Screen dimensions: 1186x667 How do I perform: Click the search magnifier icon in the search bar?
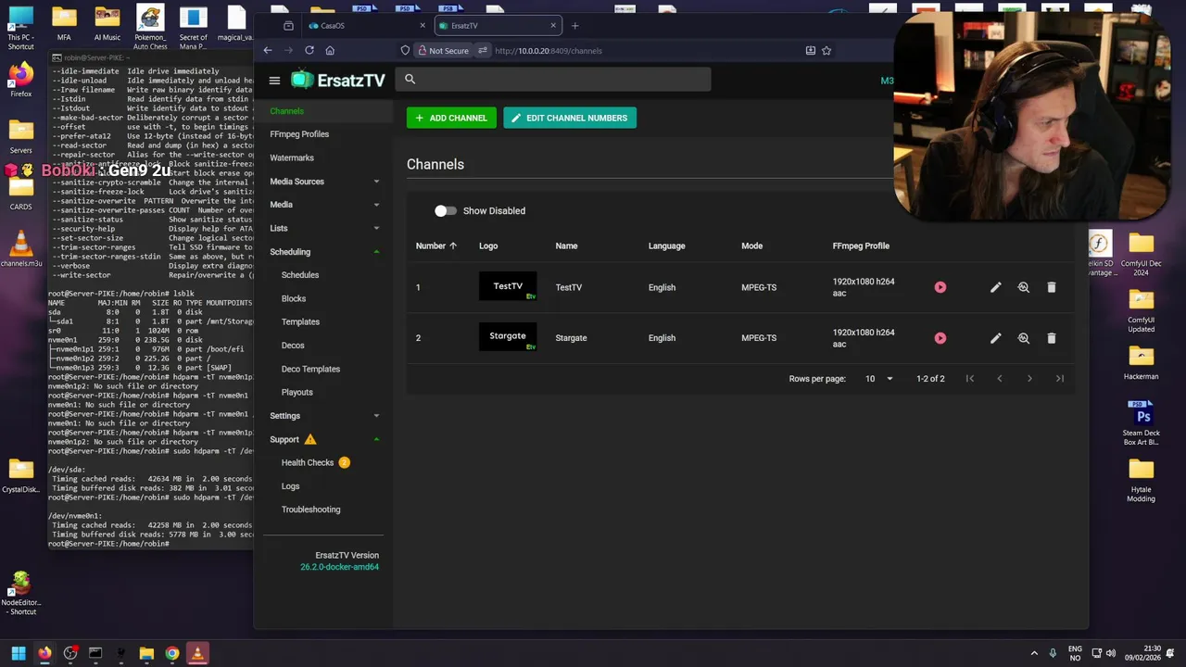tap(410, 80)
